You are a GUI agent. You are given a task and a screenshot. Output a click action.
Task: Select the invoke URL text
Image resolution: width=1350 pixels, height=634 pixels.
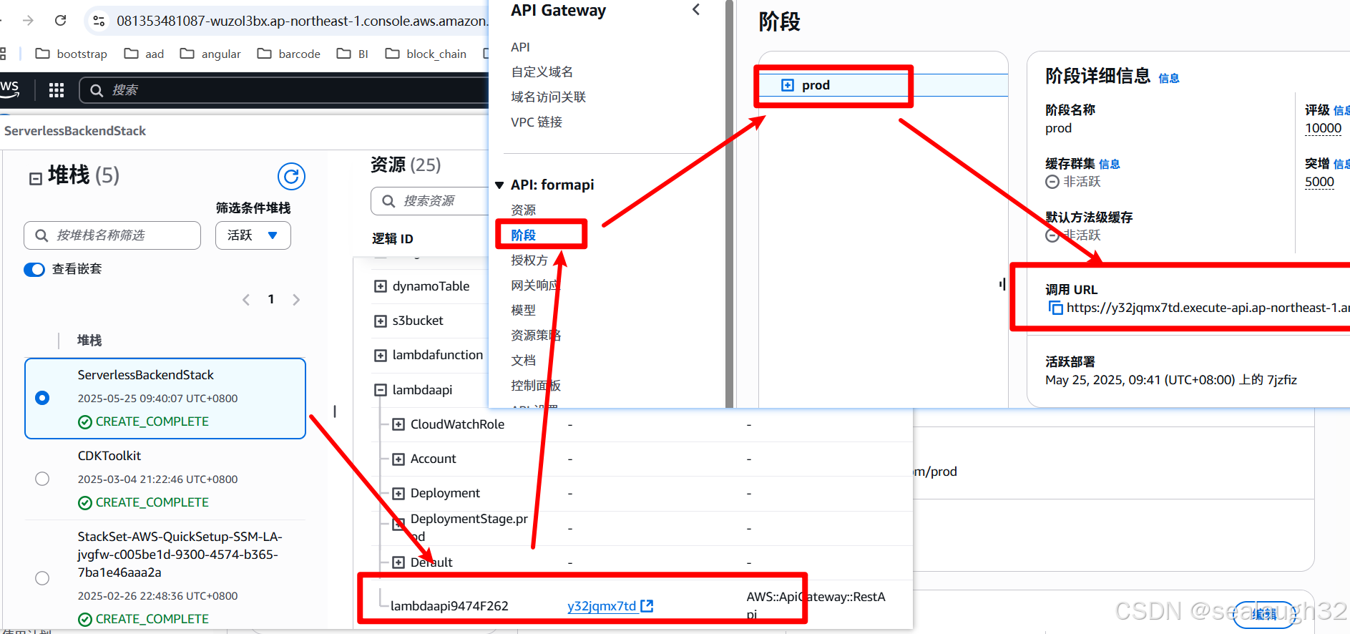tap(1208, 308)
